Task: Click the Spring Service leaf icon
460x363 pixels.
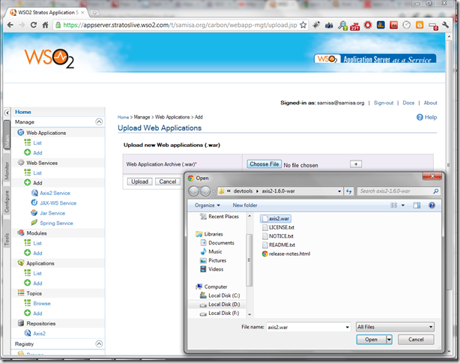Action: [34, 223]
